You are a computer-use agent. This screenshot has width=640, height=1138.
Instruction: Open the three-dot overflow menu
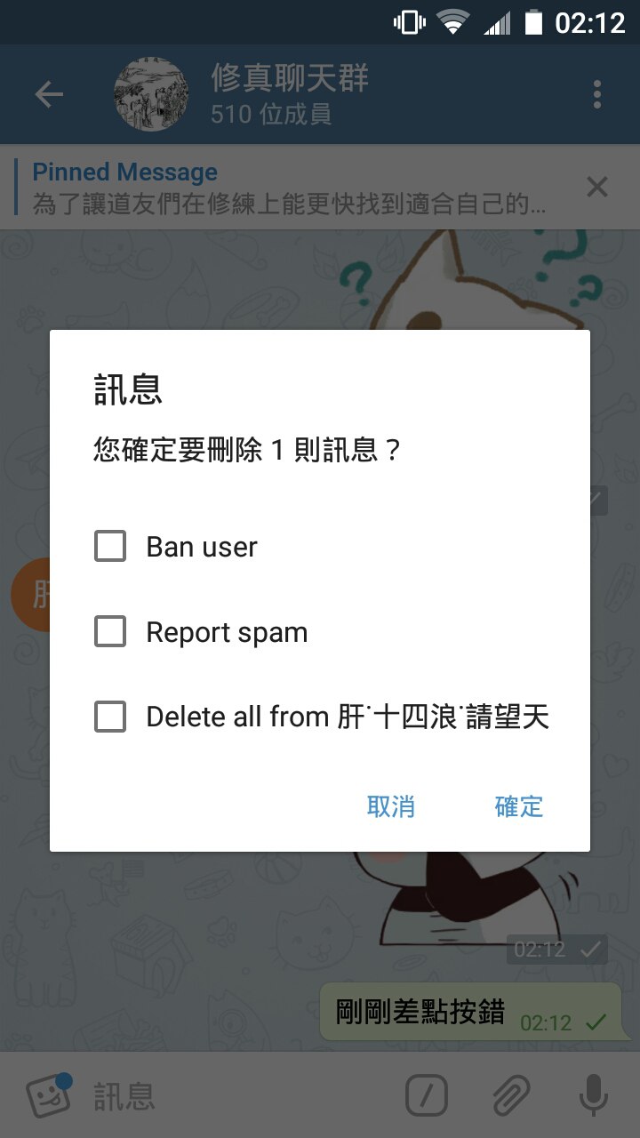point(597,94)
